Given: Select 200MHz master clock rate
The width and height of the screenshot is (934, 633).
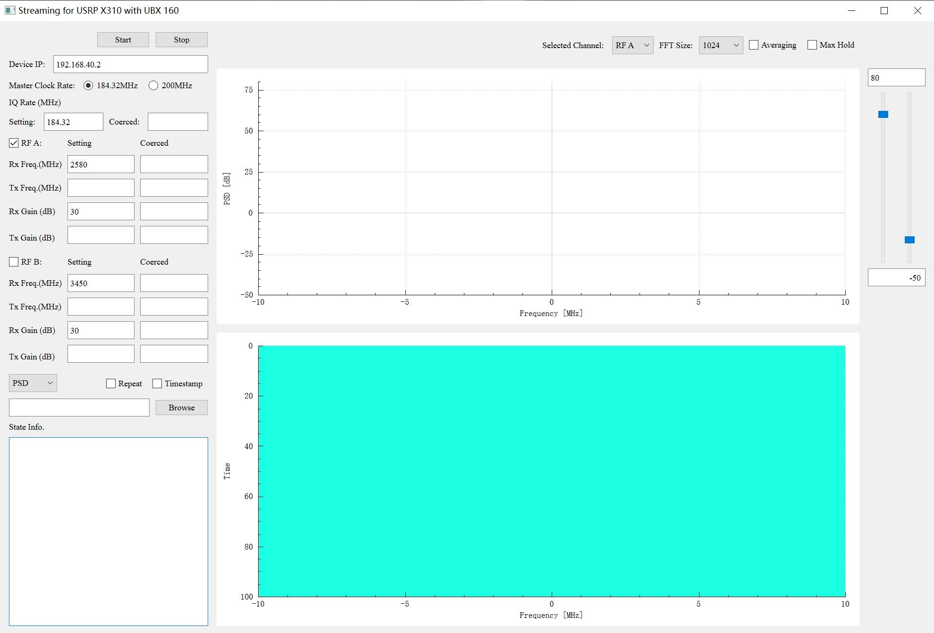Looking at the screenshot, I should click(153, 85).
